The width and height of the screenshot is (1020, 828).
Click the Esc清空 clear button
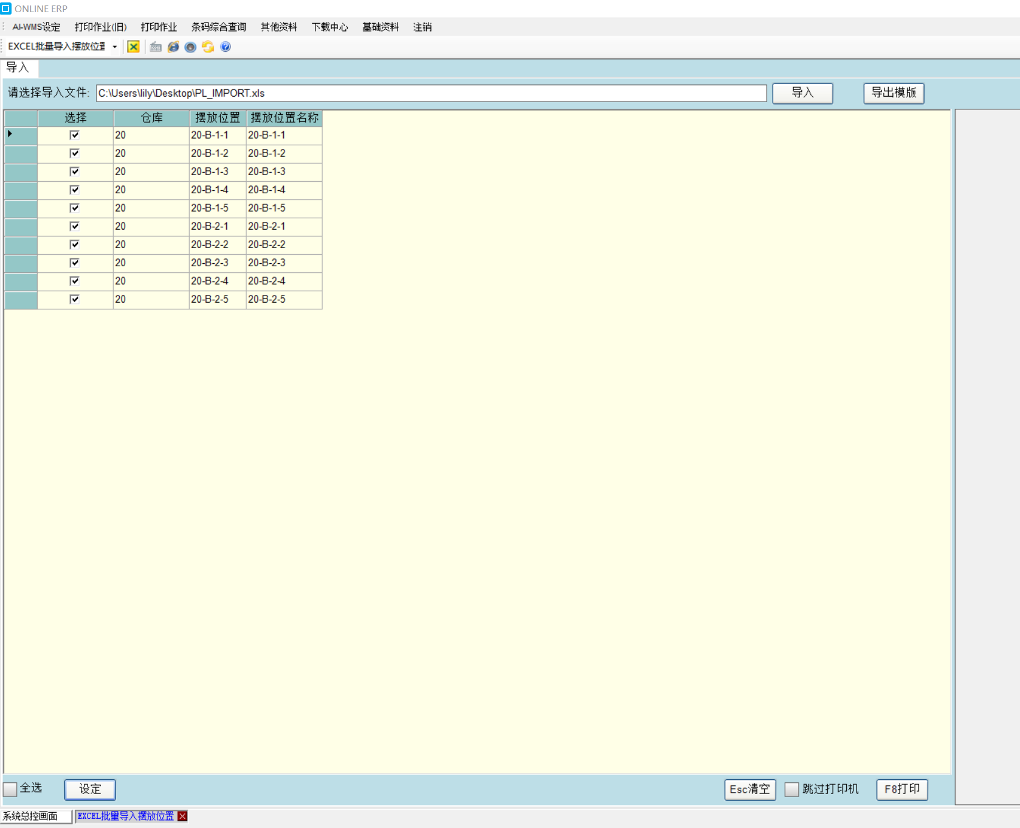tap(750, 789)
